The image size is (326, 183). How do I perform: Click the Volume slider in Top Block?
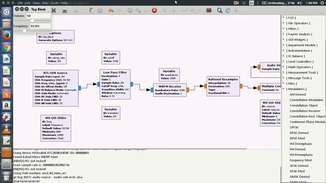pyautogui.click(x=32, y=20)
